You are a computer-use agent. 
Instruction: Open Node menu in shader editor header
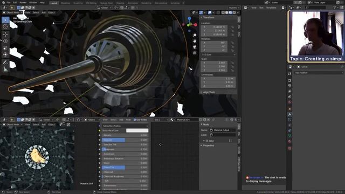coord(128,120)
